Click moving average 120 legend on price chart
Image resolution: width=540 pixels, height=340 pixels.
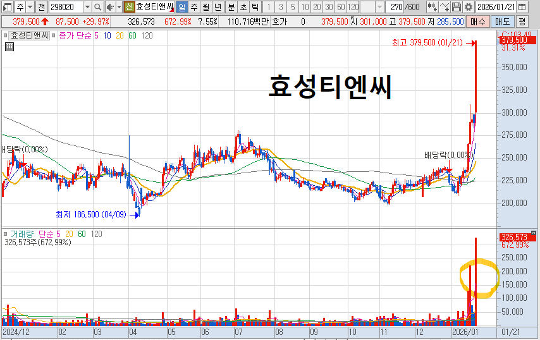click(x=147, y=35)
